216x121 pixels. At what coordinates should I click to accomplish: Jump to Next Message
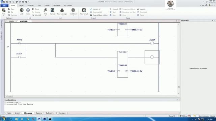62,10
